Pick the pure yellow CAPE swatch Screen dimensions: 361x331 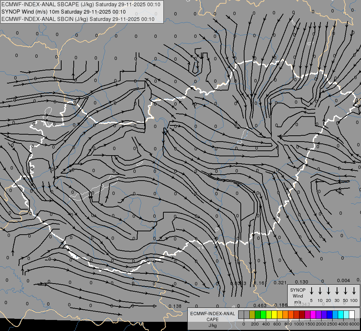click(x=274, y=314)
